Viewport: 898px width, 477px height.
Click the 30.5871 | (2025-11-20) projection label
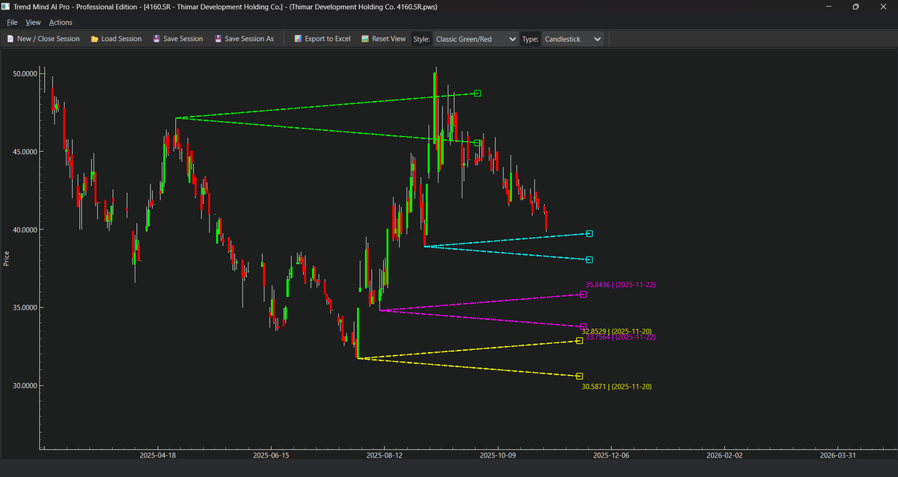[617, 387]
